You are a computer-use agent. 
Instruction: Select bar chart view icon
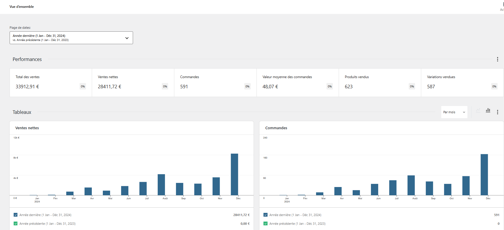488,111
